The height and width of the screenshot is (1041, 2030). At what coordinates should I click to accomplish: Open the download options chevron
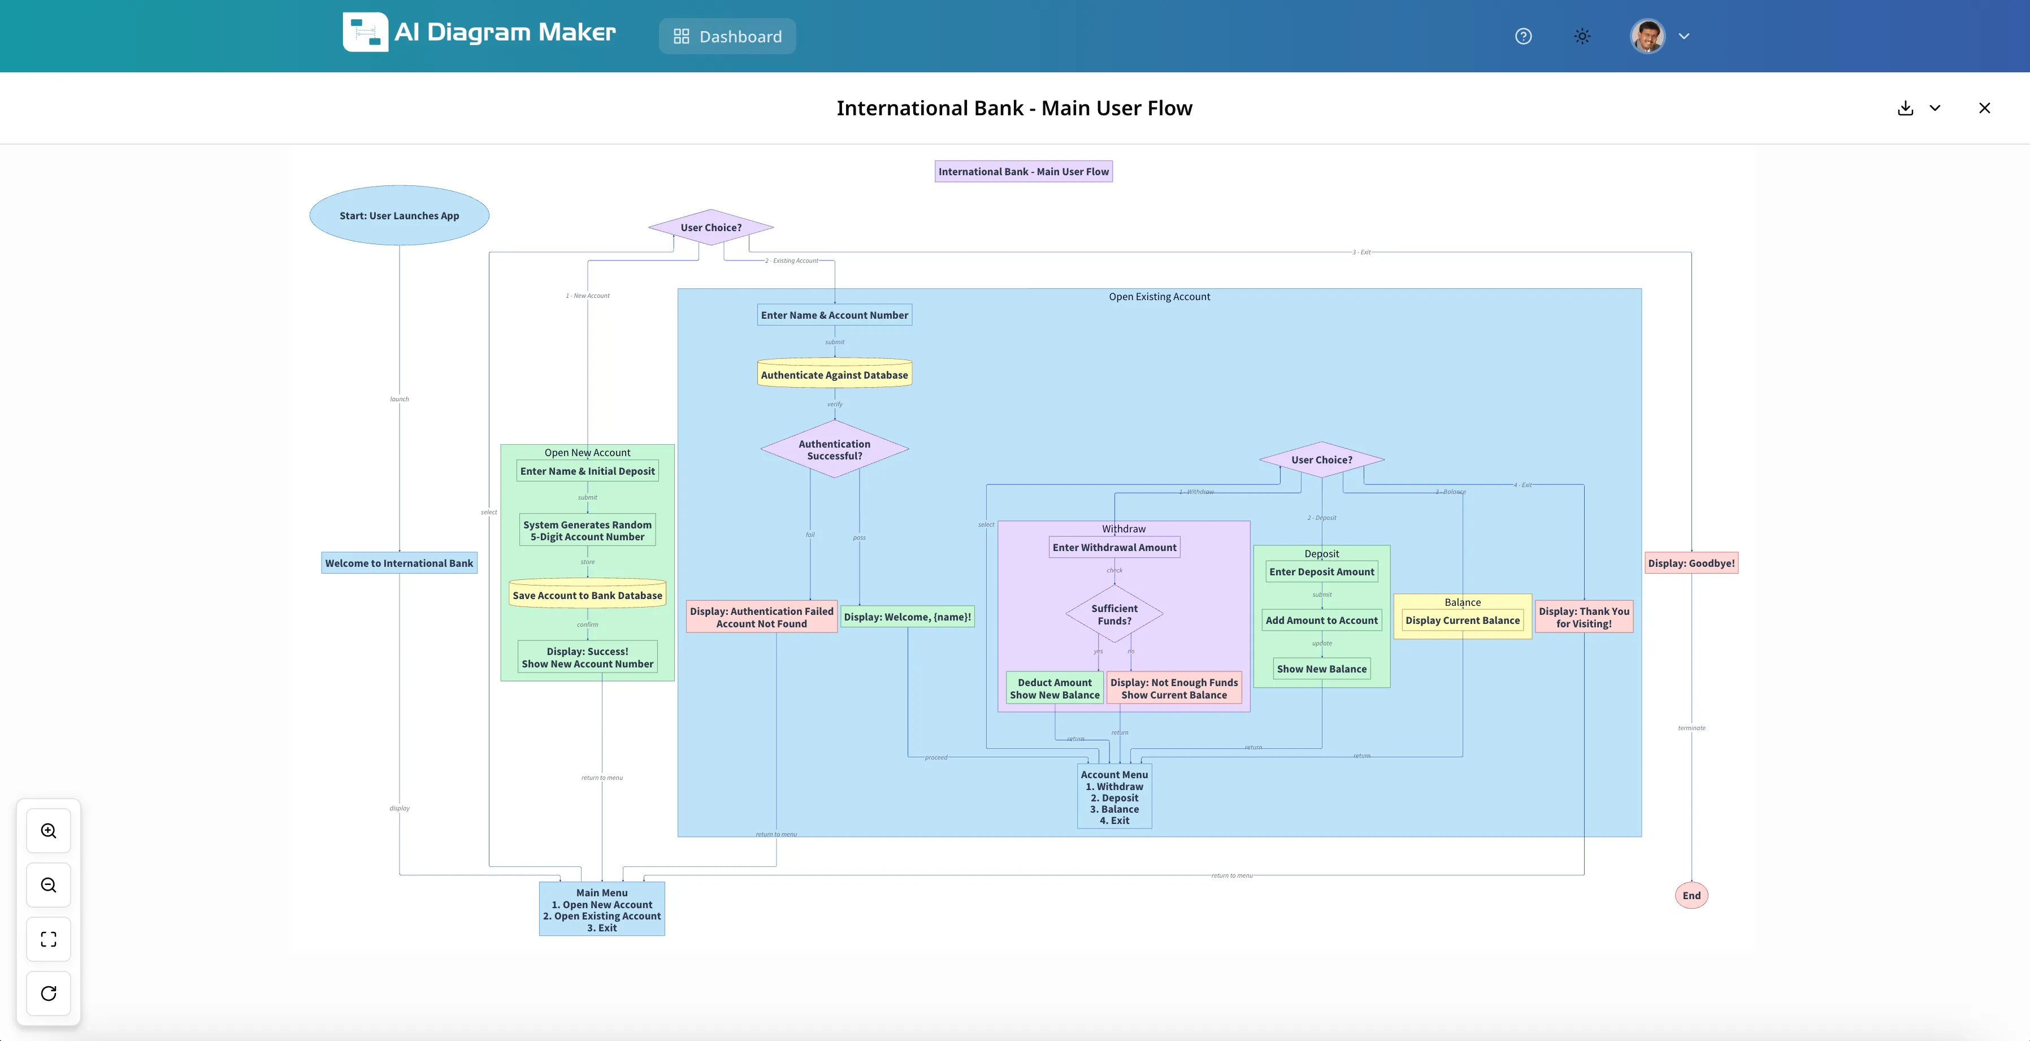tap(1936, 108)
